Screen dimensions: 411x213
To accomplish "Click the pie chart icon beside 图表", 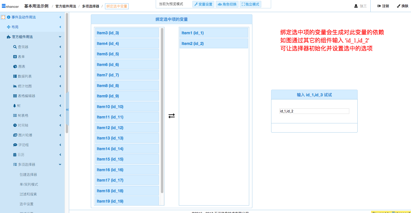I will (15, 67).
